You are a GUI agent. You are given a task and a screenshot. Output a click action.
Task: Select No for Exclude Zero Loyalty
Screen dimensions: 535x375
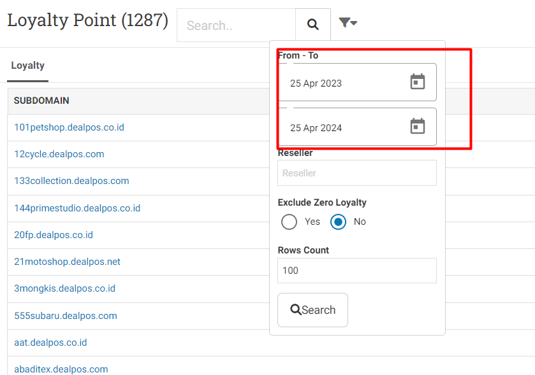coord(338,222)
